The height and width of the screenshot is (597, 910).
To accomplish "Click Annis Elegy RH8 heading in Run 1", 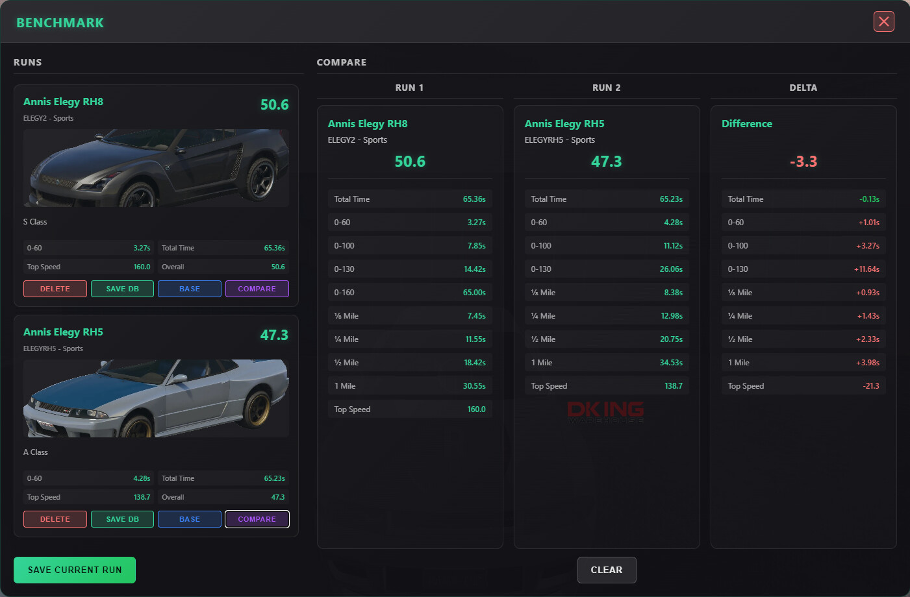I will tap(368, 123).
